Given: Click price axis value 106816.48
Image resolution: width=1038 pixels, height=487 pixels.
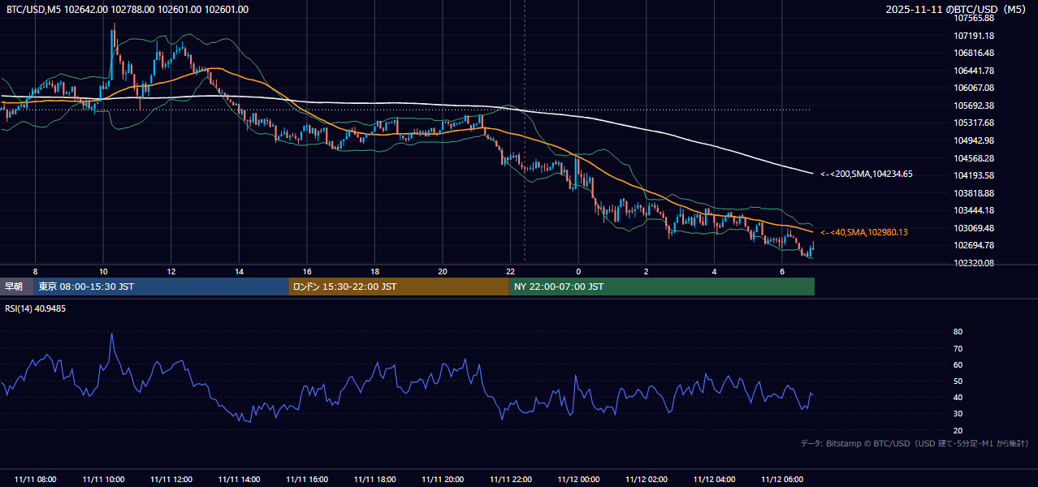Looking at the screenshot, I should pyautogui.click(x=974, y=53).
